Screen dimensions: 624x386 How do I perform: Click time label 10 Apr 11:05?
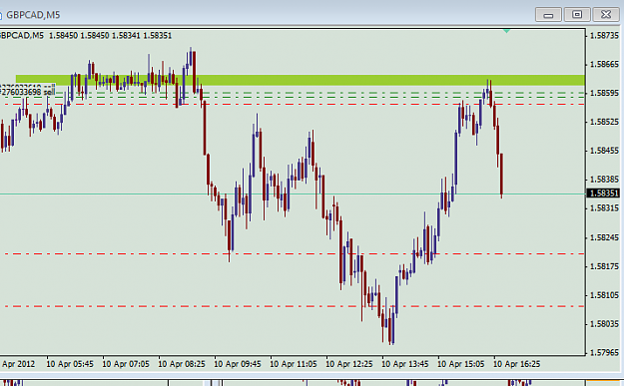[294, 364]
